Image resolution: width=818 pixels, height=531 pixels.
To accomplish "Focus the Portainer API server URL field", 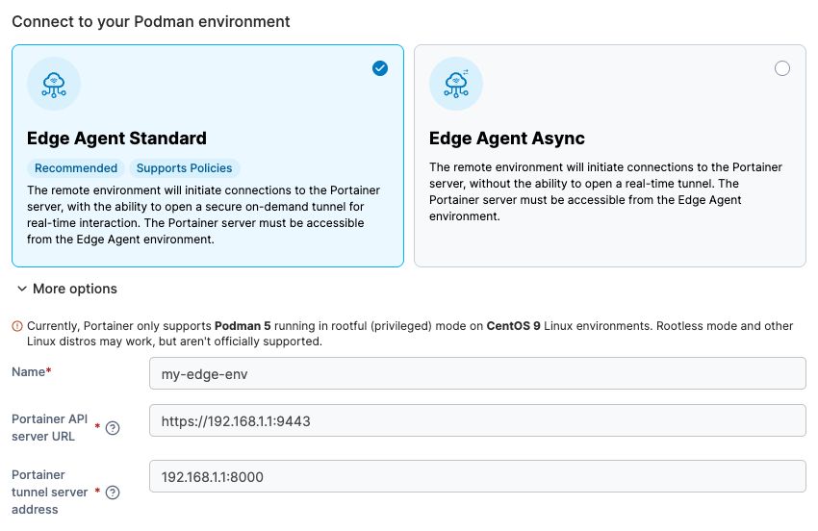I will pyautogui.click(x=477, y=420).
